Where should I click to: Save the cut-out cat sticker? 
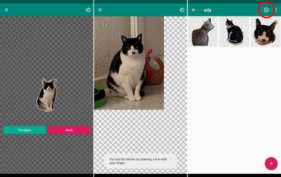tap(69, 130)
